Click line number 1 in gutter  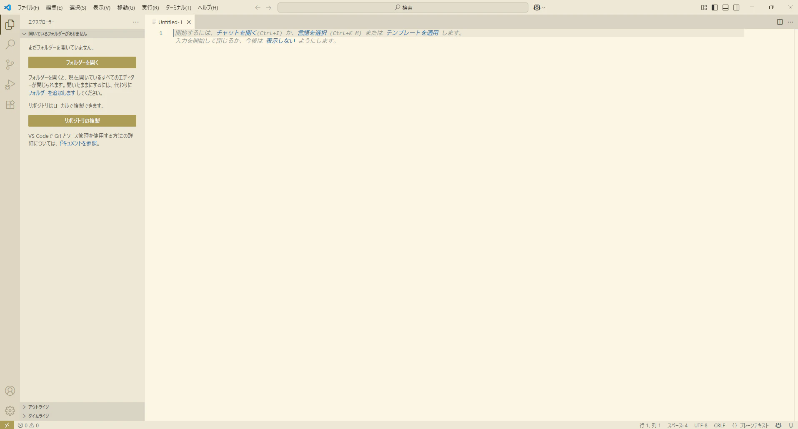(161, 33)
